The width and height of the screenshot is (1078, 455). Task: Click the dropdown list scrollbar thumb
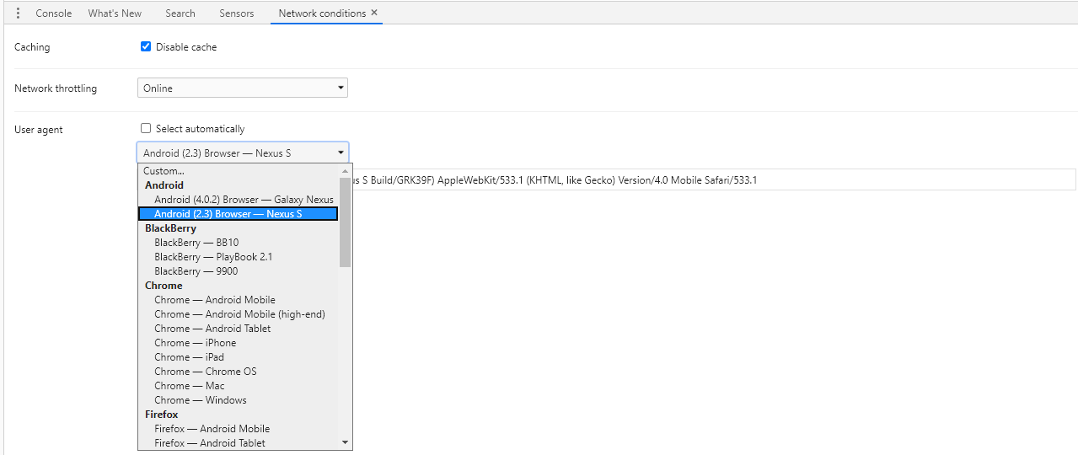pos(345,222)
